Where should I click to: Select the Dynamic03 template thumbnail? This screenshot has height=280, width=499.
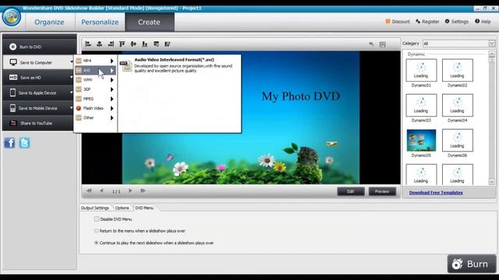click(x=421, y=106)
